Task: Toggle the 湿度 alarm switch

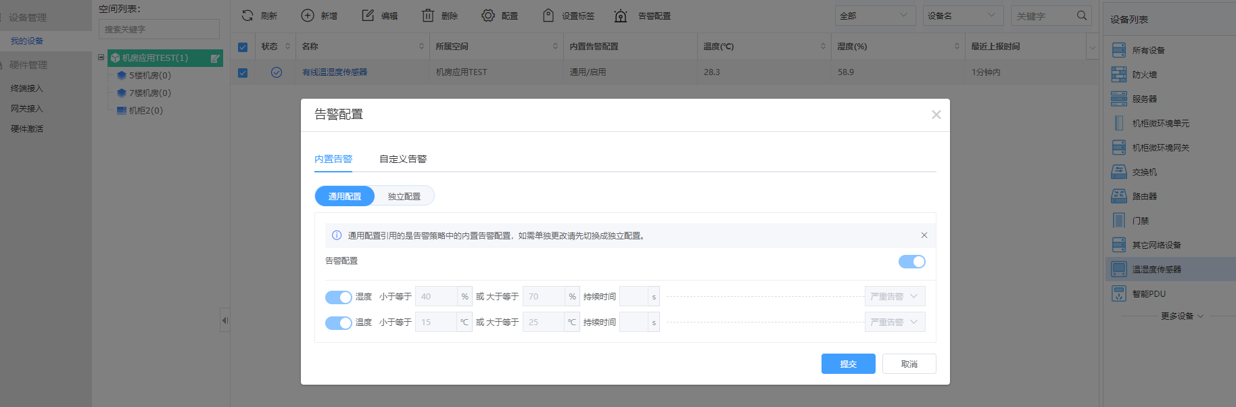Action: (x=339, y=297)
